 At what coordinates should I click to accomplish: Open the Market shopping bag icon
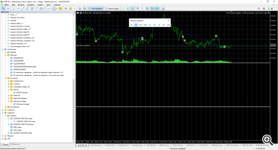tap(70, 8)
